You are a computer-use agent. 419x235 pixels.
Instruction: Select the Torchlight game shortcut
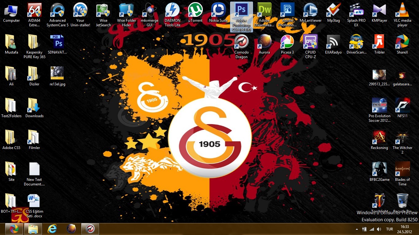[x=379, y=204]
